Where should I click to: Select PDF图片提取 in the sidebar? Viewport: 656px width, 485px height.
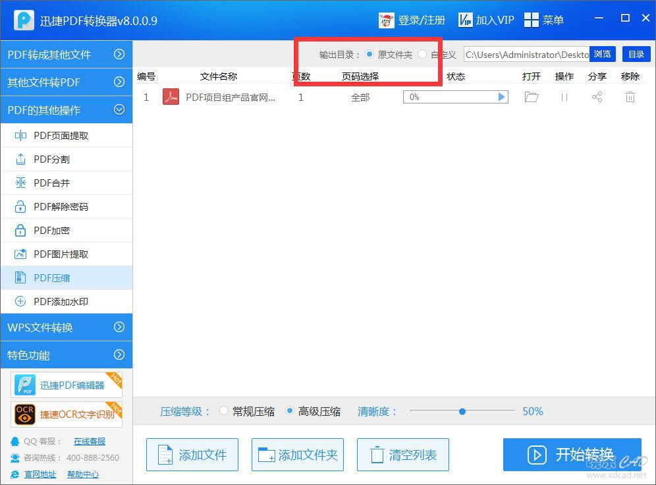coord(67,254)
